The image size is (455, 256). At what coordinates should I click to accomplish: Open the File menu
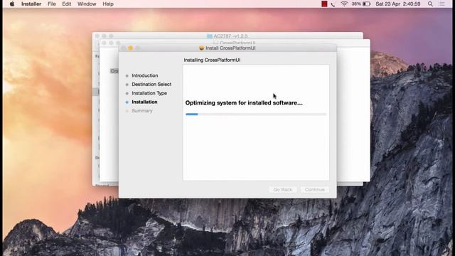click(x=52, y=4)
